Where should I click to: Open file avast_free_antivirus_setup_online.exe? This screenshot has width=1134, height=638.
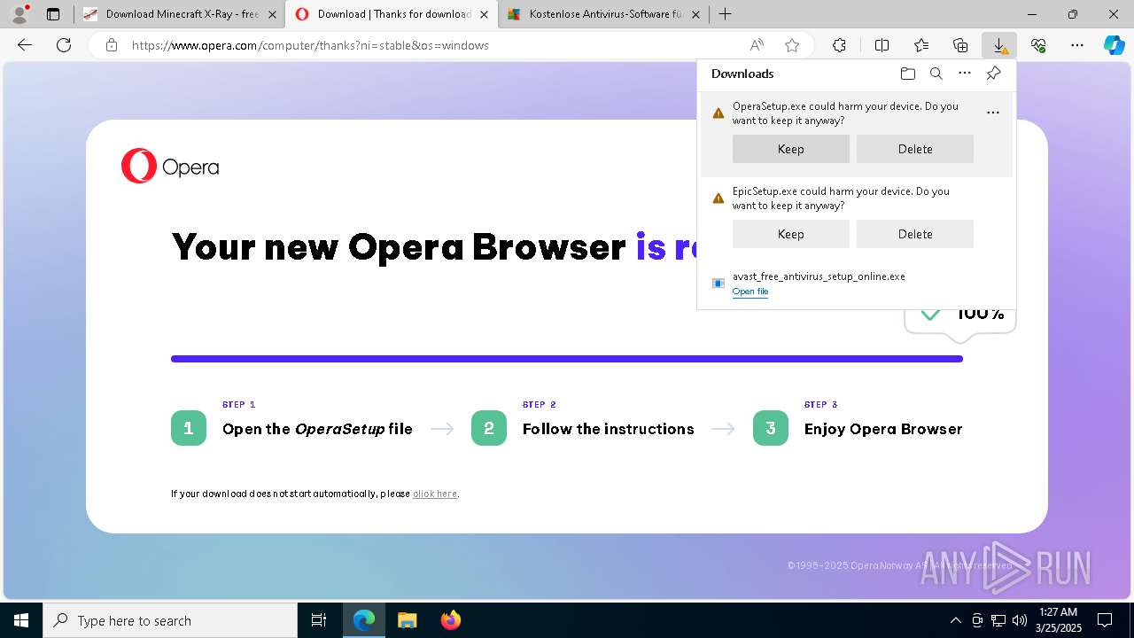pyautogui.click(x=750, y=292)
